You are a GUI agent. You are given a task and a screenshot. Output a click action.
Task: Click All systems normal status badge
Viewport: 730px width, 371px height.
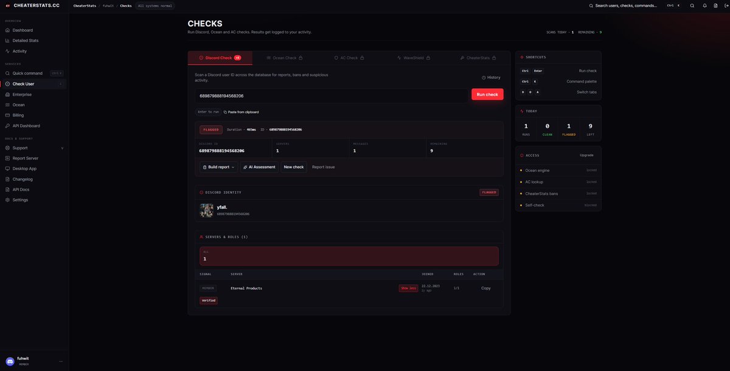pyautogui.click(x=155, y=5)
